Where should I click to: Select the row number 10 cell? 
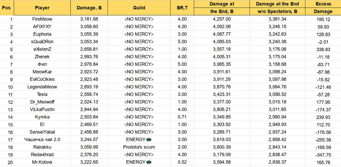(7, 87)
